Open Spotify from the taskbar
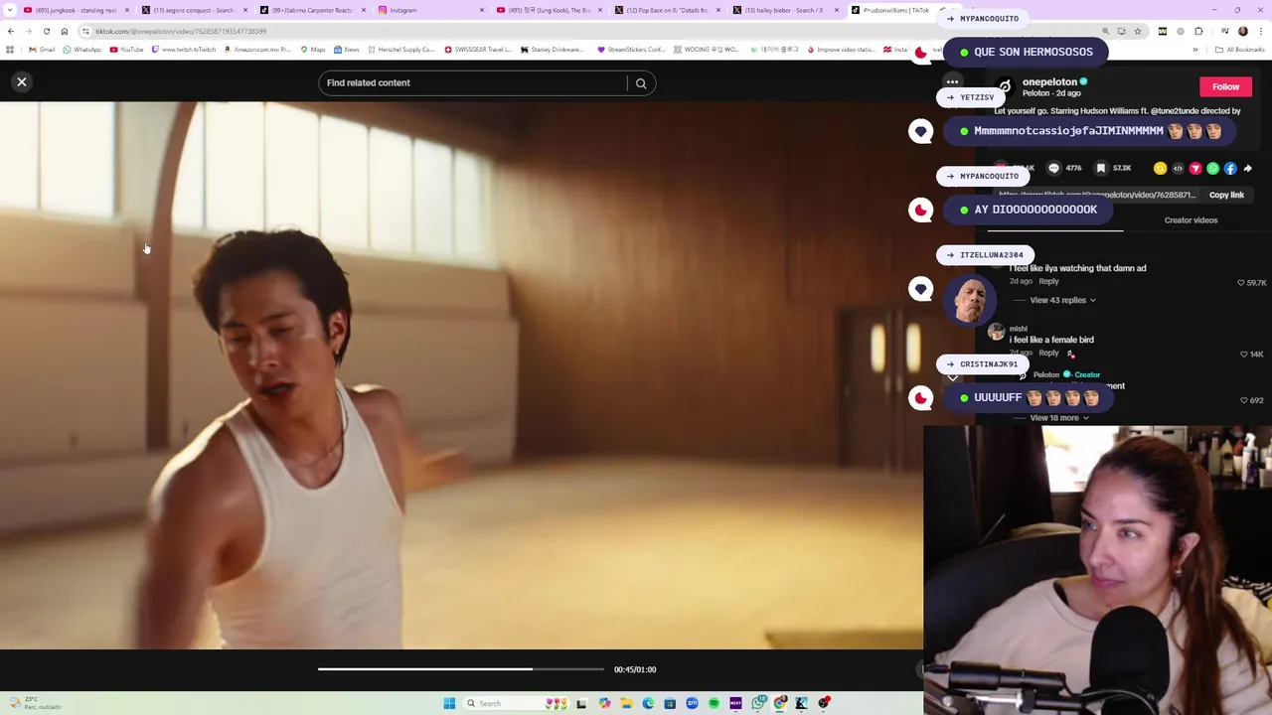 click(714, 703)
